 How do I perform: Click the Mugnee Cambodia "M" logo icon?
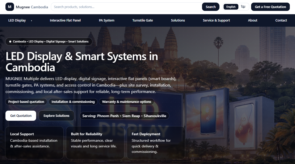click(x=10, y=7)
